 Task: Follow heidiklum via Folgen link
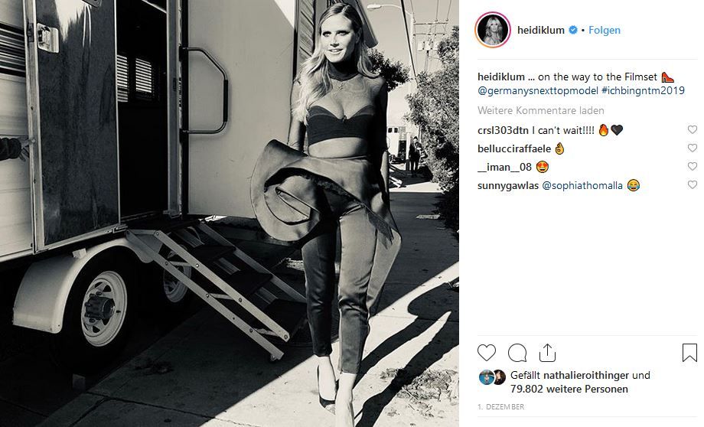605,30
